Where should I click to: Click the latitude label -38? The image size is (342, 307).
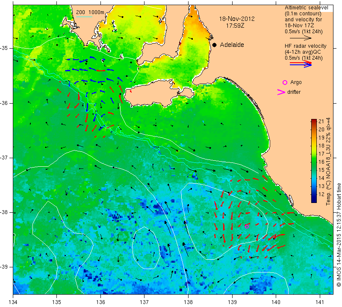coord(4,212)
